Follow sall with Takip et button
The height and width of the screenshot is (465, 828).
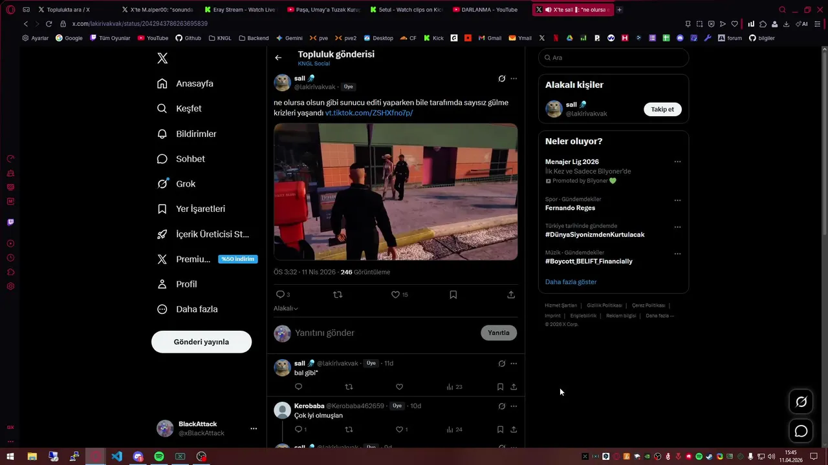pyautogui.click(x=662, y=109)
